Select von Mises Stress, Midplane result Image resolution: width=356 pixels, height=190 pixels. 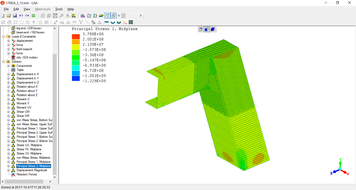tap(33, 158)
